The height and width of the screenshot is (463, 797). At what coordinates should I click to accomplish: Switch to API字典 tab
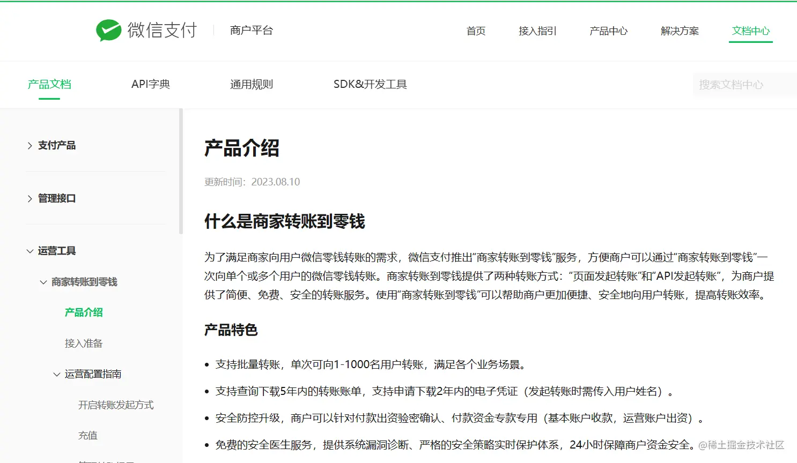[x=151, y=84]
